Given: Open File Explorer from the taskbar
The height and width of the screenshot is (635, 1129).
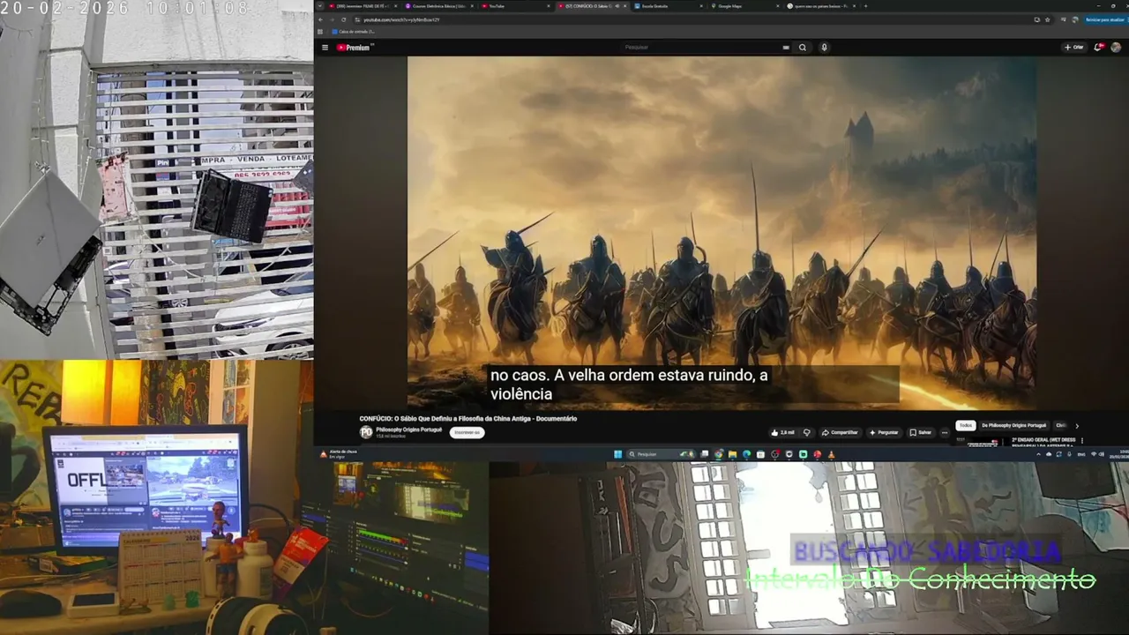Looking at the screenshot, I should click(732, 454).
